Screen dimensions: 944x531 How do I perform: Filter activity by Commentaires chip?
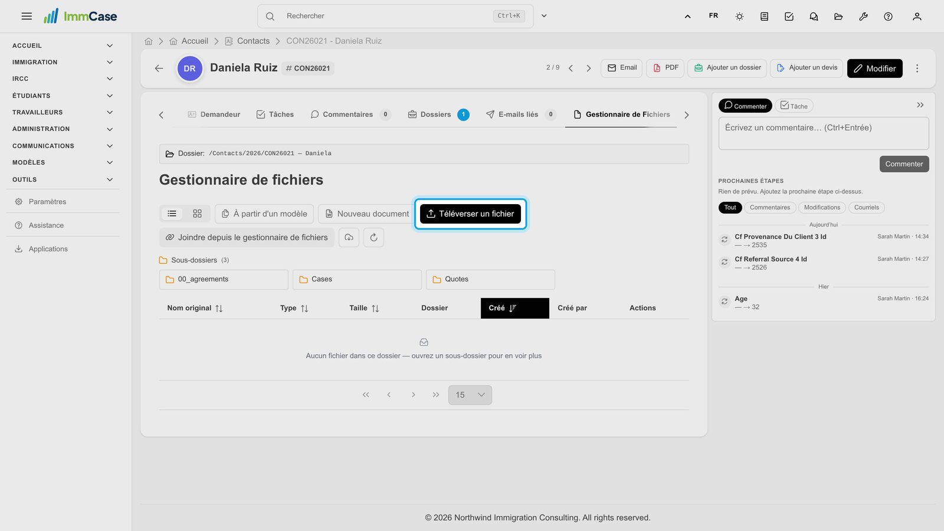pos(769,208)
